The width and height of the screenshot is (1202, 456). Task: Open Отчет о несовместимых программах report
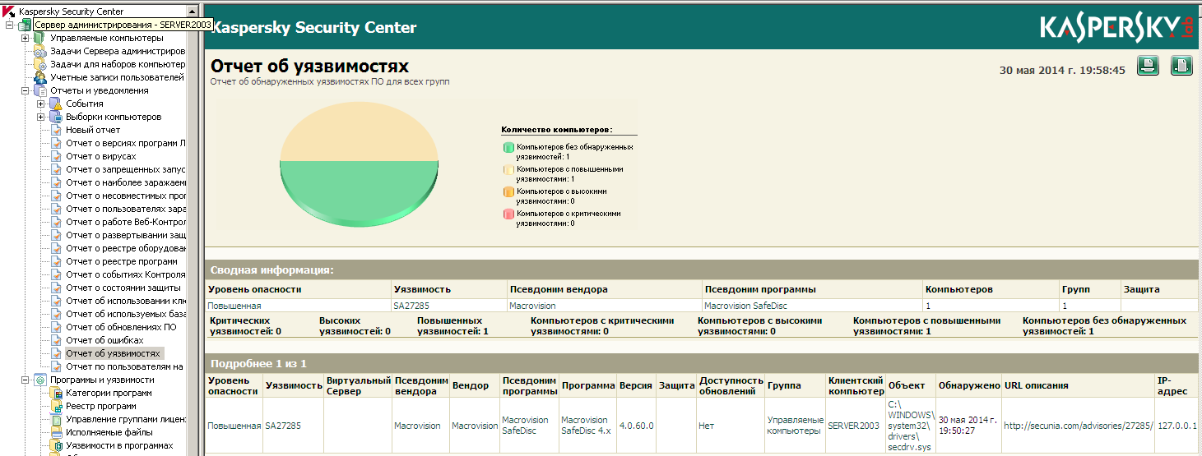pos(126,196)
